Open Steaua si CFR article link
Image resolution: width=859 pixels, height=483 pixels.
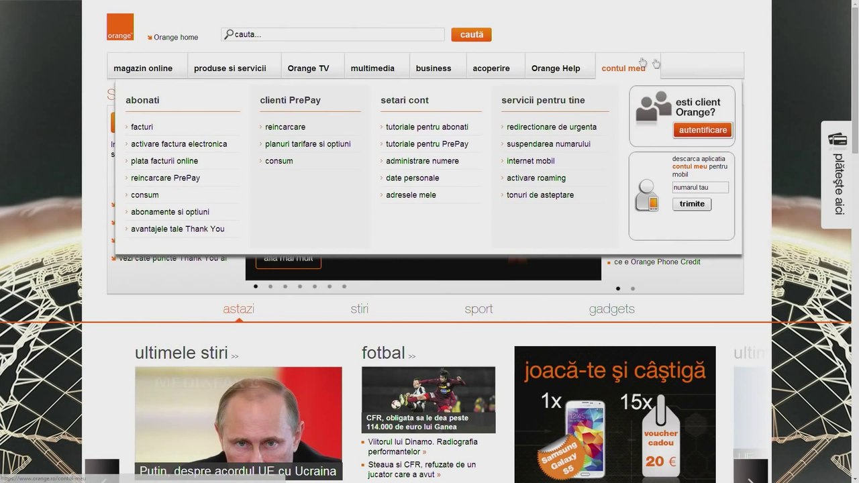[421, 470]
